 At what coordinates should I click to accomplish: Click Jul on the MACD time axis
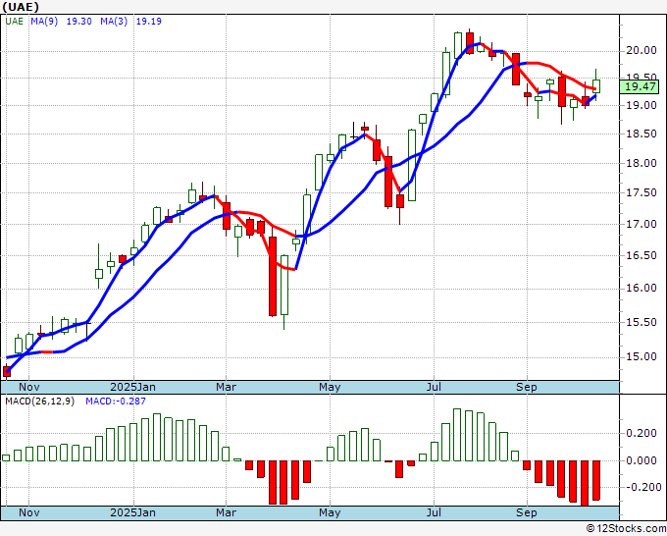(434, 512)
